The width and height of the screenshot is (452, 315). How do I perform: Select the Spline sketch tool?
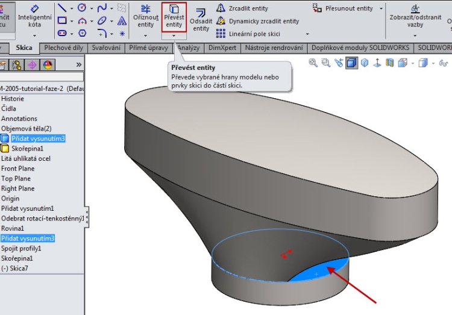point(102,8)
